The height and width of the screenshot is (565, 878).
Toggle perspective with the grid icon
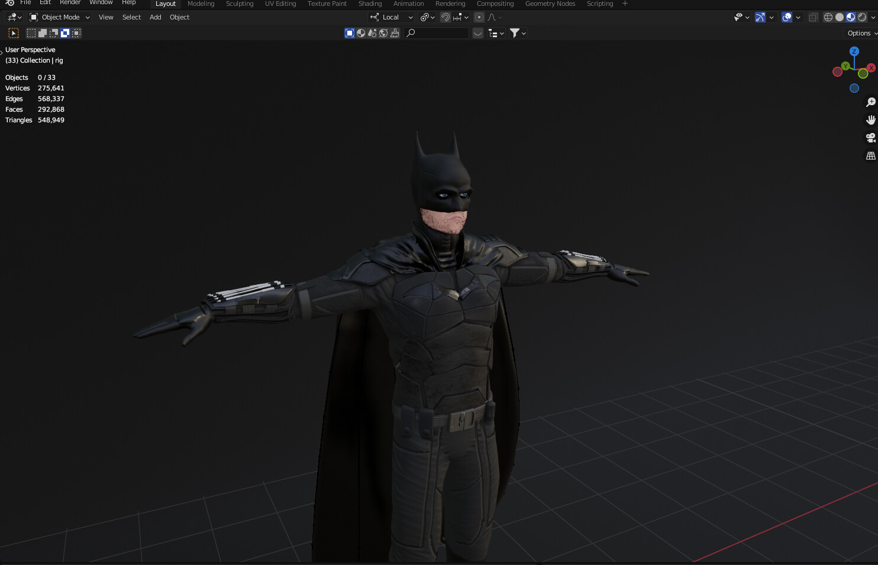tap(870, 155)
